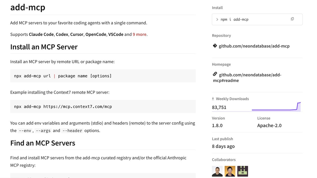Click the 'Last publish' label
The image size is (317, 178).
click(222, 139)
